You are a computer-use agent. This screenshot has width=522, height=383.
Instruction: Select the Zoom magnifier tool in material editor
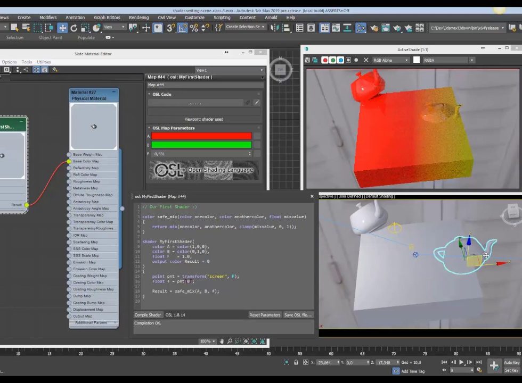tap(230, 342)
